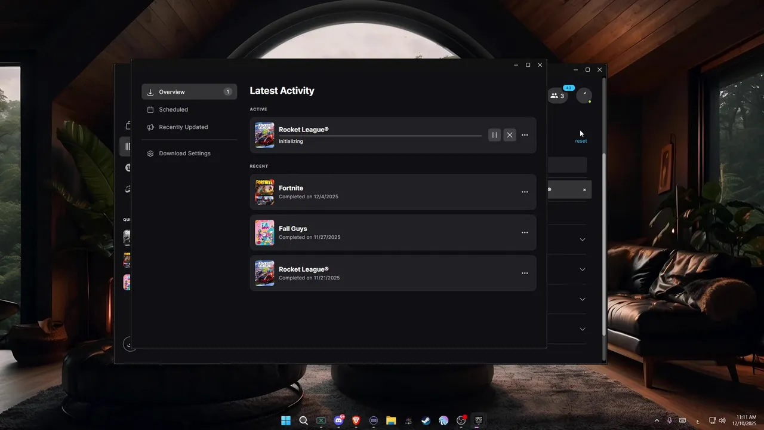The image size is (764, 430).
Task: Open Discord from the taskbar
Action: coord(339,420)
